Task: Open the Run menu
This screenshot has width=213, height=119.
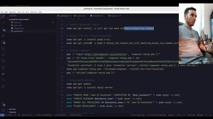Action: pyautogui.click(x=27, y=12)
